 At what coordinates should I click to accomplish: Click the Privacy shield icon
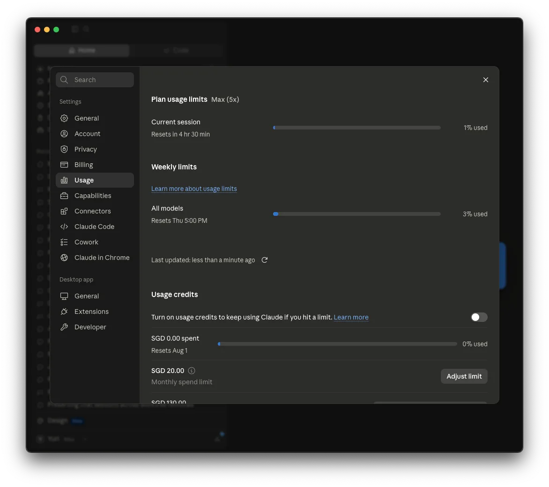point(64,149)
